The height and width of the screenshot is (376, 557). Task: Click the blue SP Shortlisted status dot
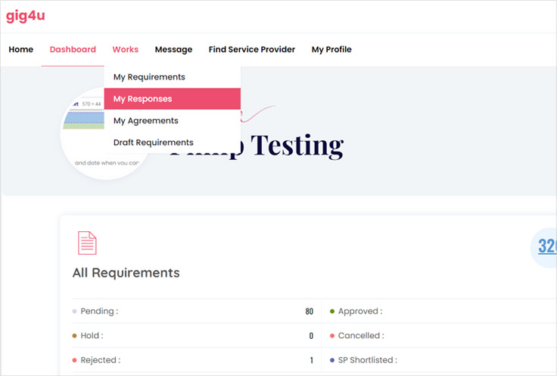click(331, 360)
